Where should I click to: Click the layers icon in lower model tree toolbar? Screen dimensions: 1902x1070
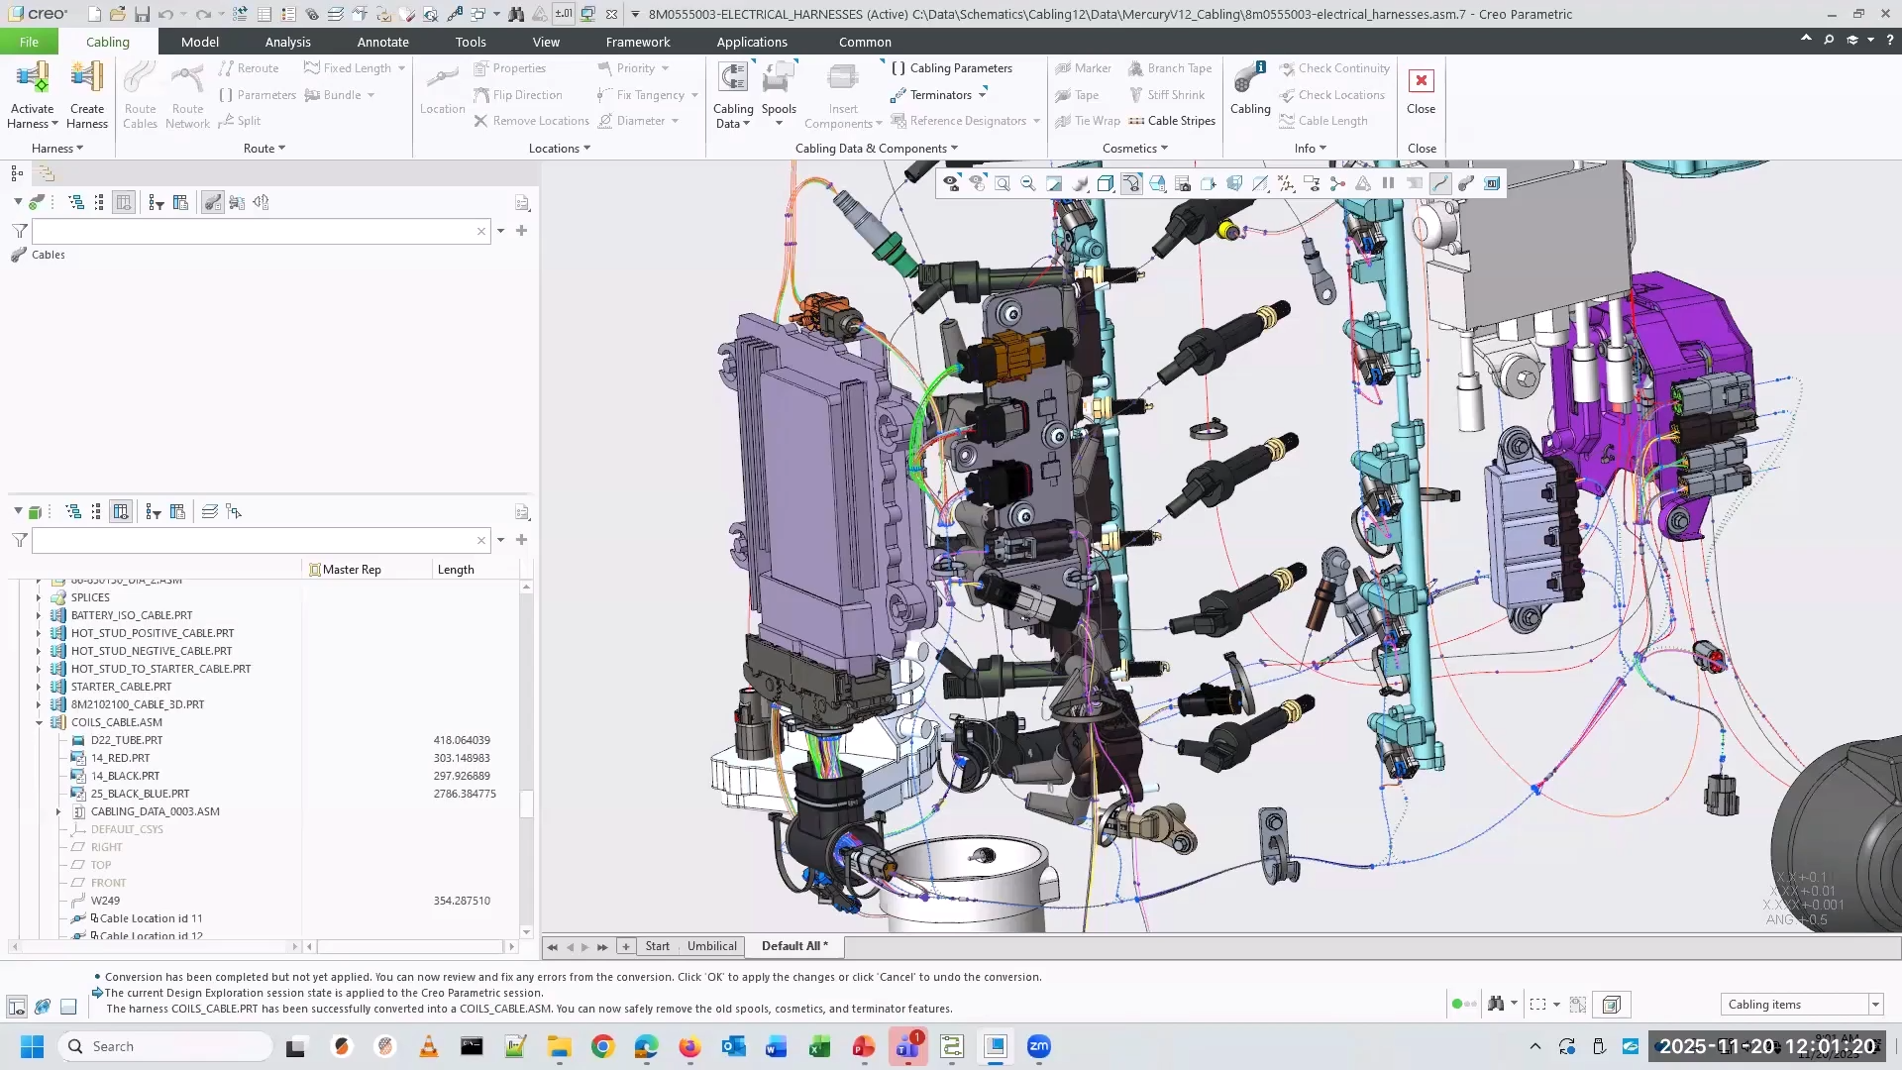tap(210, 512)
